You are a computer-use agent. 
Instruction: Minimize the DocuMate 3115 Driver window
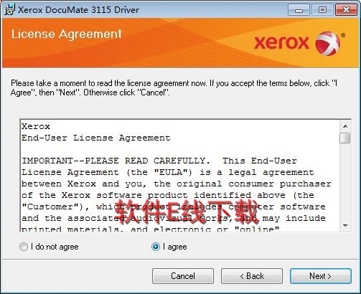[x=299, y=10]
